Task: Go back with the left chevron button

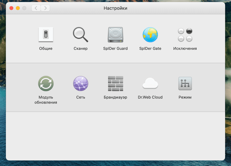Action: pyautogui.click(x=36, y=8)
